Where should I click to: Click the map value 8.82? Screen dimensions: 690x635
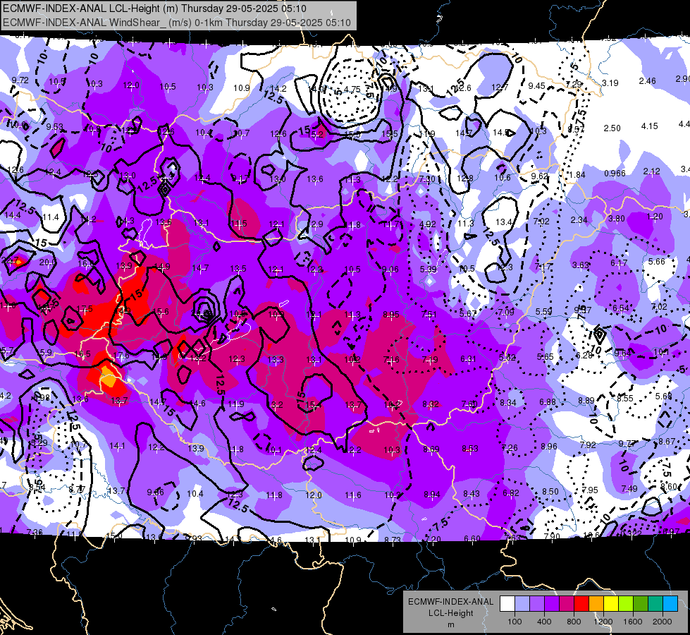click(431, 404)
